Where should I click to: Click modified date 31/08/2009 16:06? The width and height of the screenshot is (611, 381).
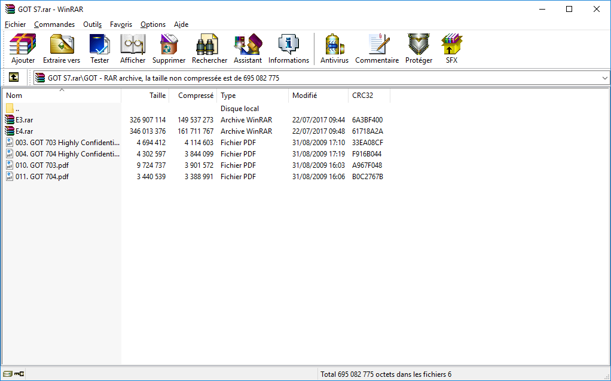(x=319, y=176)
